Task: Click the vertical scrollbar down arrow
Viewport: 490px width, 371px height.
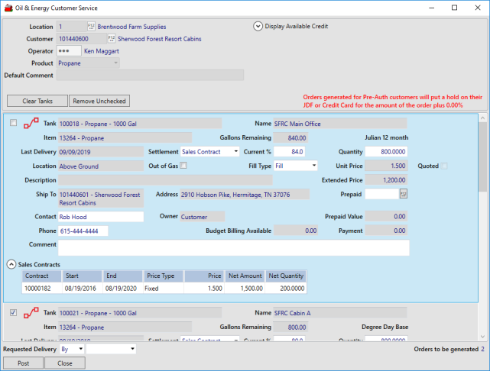Action: [x=482, y=337]
